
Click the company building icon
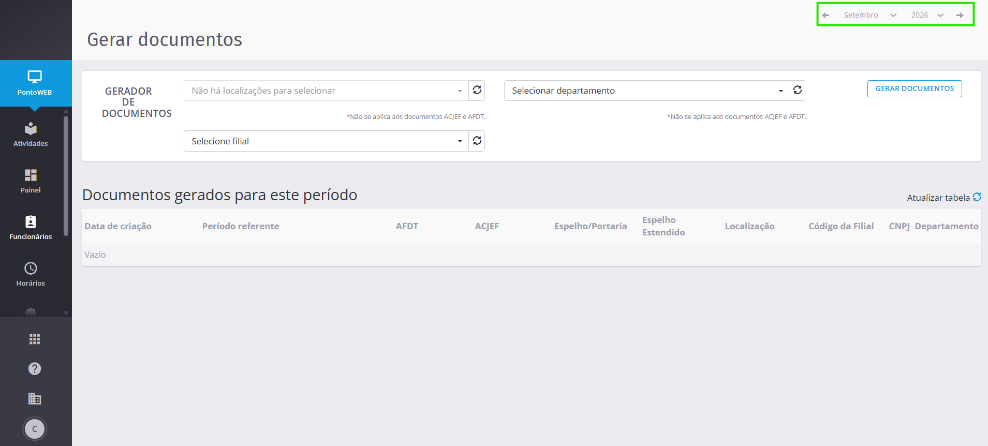coord(35,398)
